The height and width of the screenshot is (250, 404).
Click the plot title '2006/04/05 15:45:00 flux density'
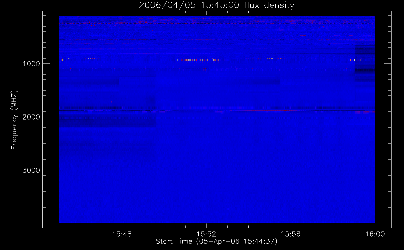pos(216,5)
